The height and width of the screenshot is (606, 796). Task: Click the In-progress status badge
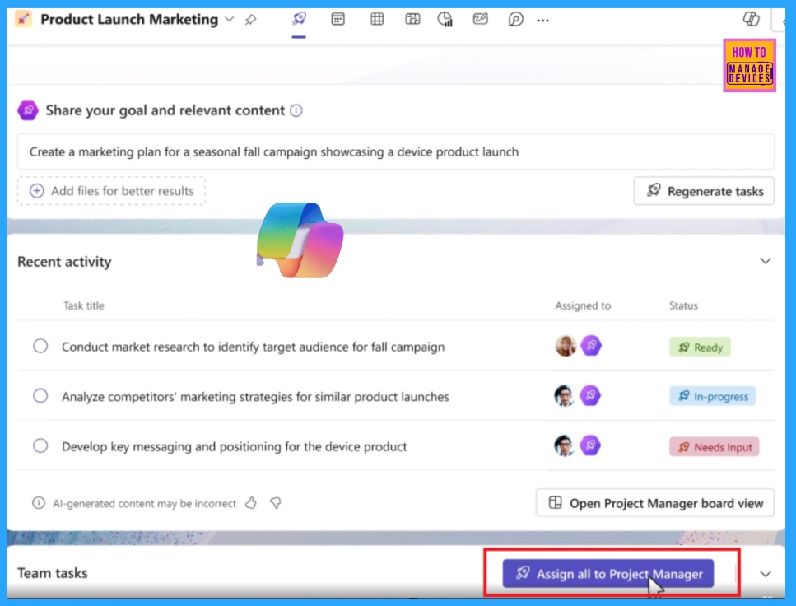pos(712,396)
